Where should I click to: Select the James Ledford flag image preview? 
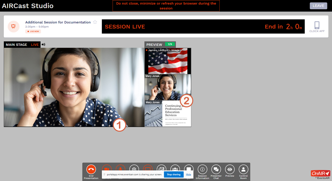pos(168,62)
